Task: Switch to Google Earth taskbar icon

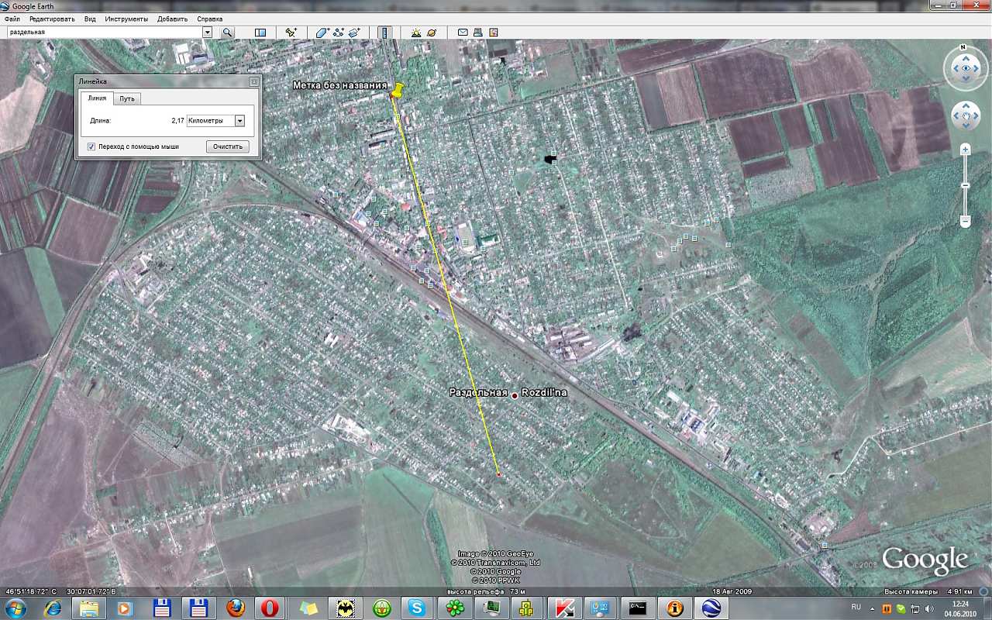Action: pyautogui.click(x=711, y=608)
